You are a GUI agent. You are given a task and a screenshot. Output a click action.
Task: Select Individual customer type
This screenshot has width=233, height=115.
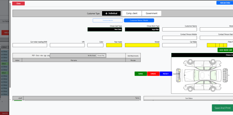coord(111,13)
